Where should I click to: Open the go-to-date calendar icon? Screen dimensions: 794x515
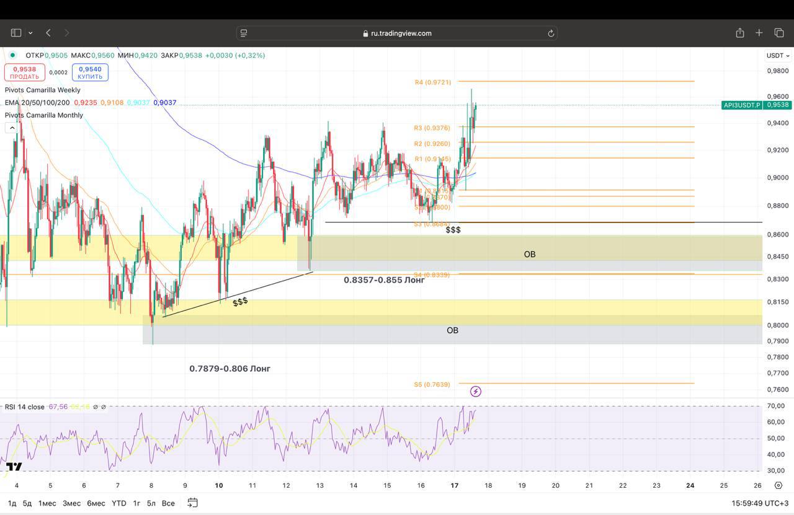(192, 502)
